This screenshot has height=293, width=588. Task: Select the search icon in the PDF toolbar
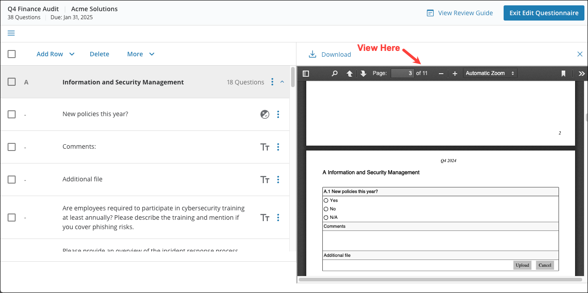click(x=334, y=73)
